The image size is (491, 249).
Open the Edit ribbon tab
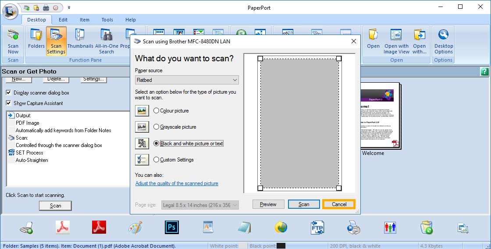coord(63,20)
